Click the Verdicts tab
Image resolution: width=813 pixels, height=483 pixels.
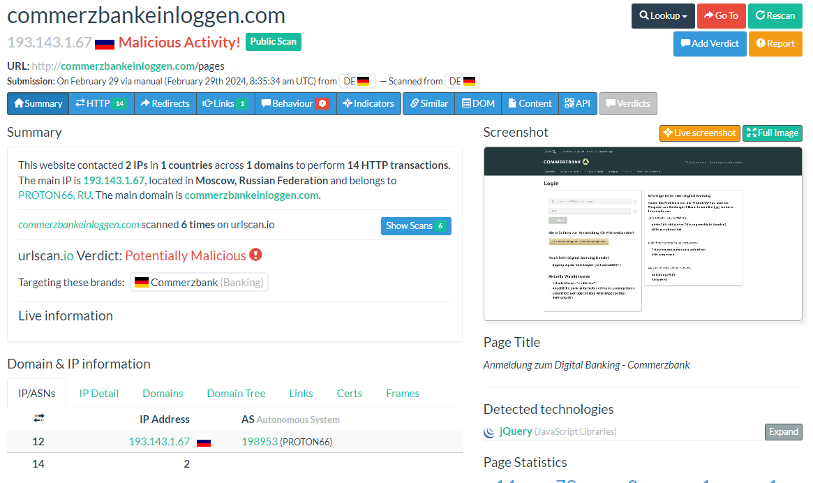point(628,103)
